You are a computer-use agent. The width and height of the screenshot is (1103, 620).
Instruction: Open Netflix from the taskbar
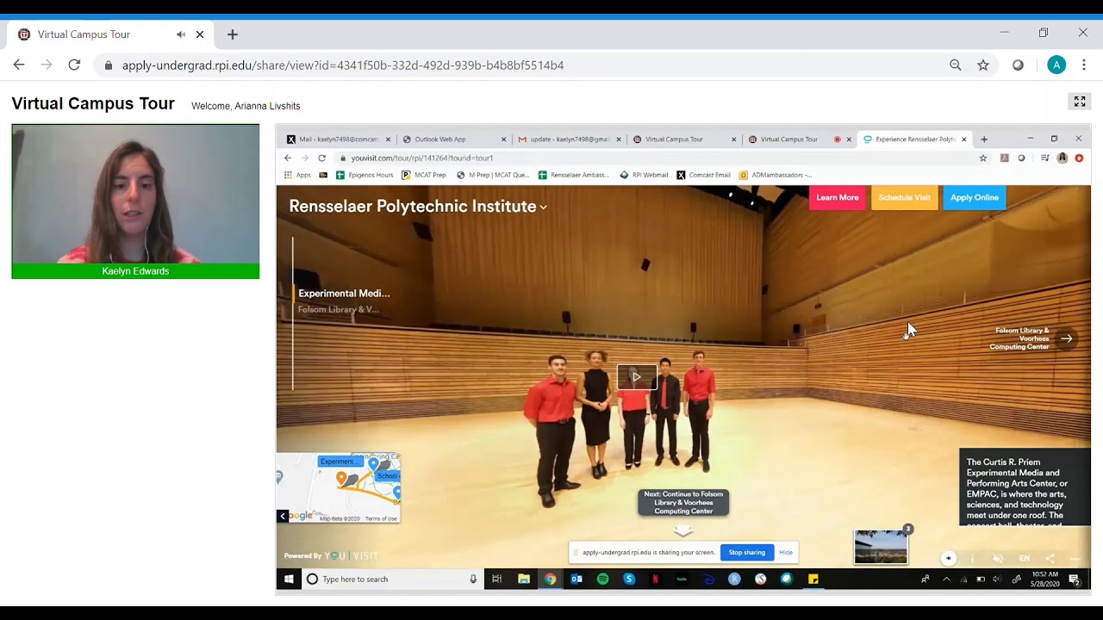click(656, 580)
